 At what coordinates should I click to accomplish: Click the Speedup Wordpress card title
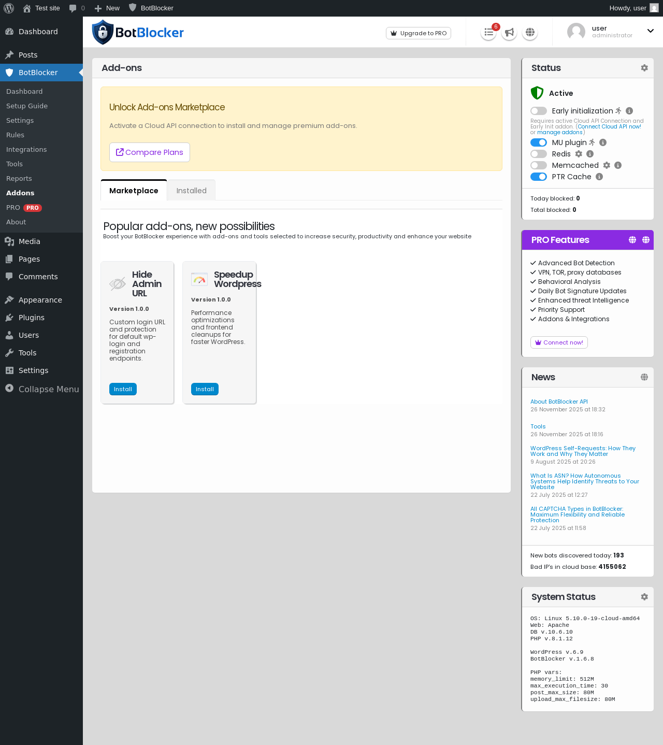[238, 279]
